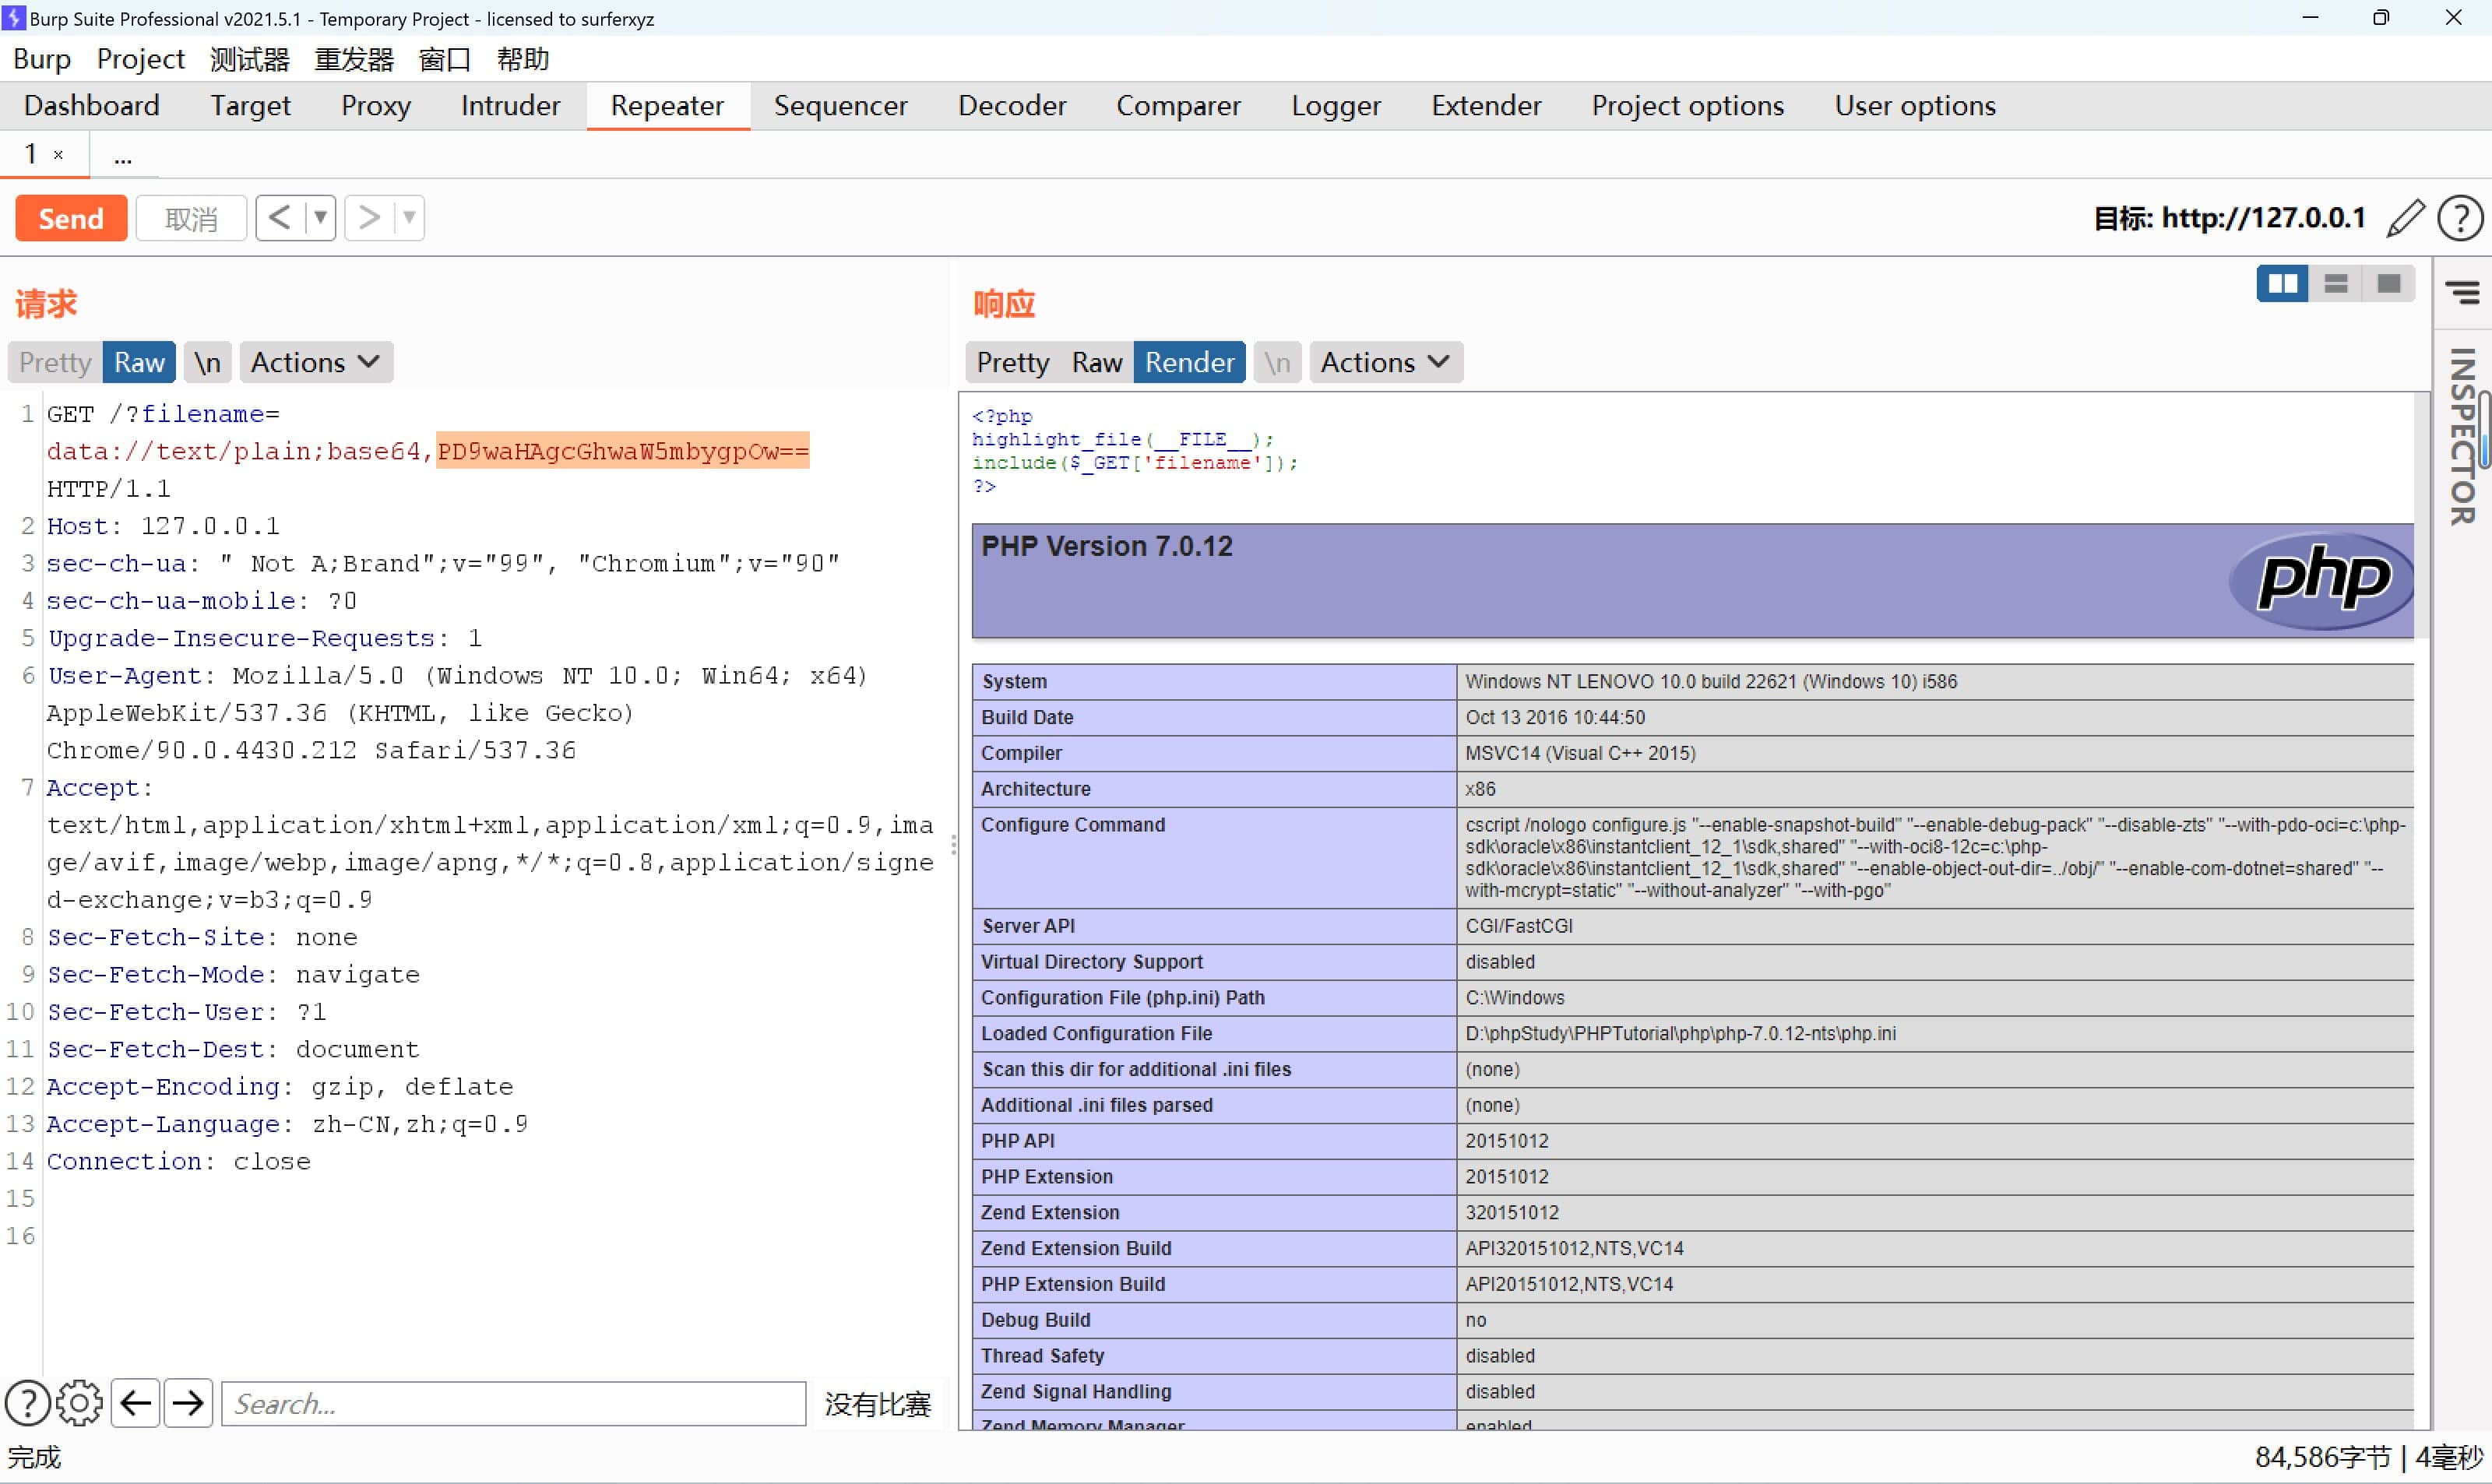2492x1484 pixels.
Task: Expand the request Actions dropdown
Action: (x=316, y=362)
